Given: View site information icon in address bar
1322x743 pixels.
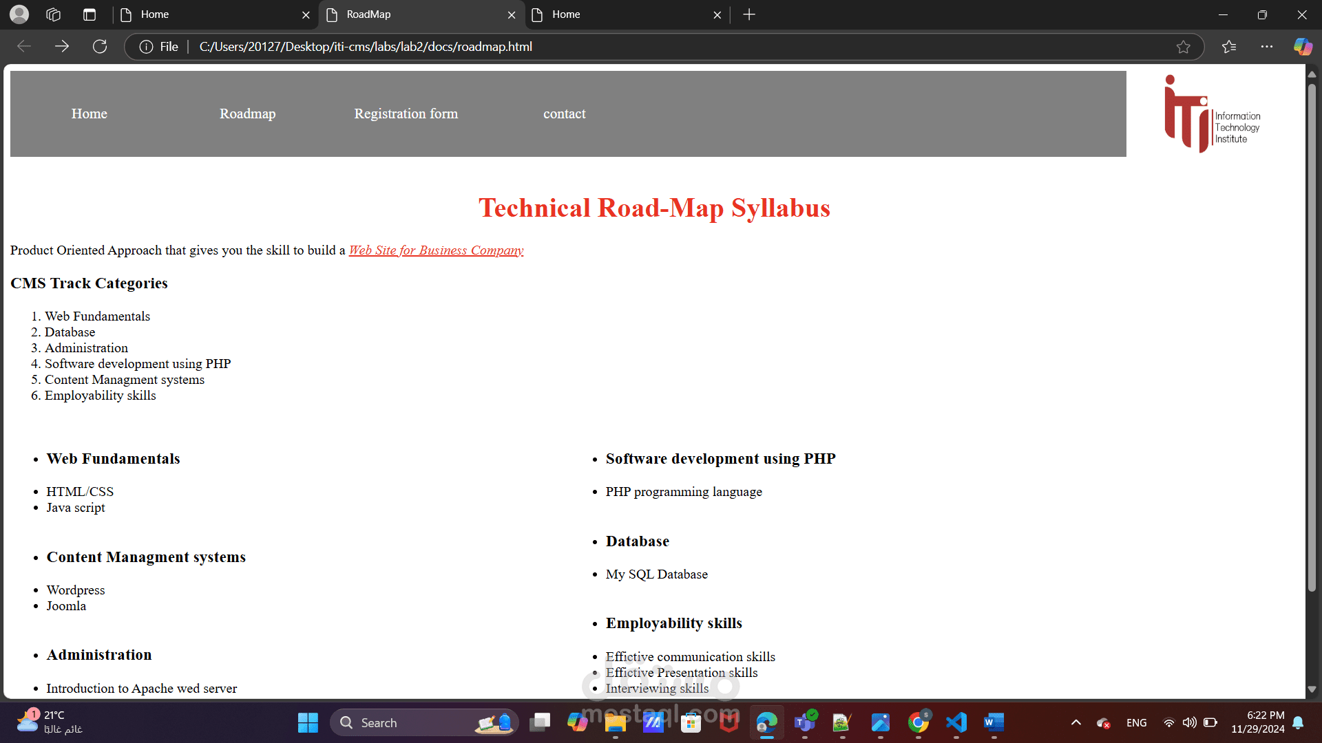Looking at the screenshot, I should (146, 47).
